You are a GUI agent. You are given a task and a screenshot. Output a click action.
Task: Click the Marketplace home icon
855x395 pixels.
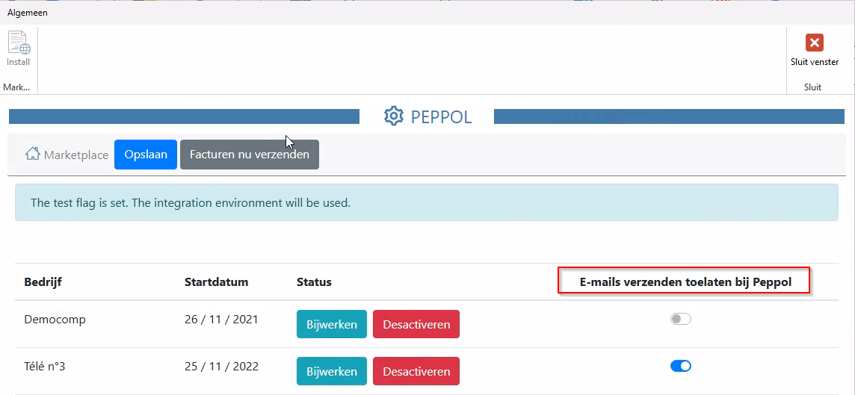pos(33,155)
